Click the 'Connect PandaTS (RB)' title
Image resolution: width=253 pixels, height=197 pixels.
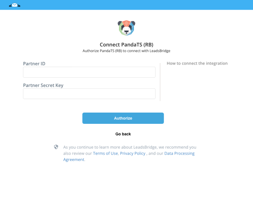tap(126, 45)
